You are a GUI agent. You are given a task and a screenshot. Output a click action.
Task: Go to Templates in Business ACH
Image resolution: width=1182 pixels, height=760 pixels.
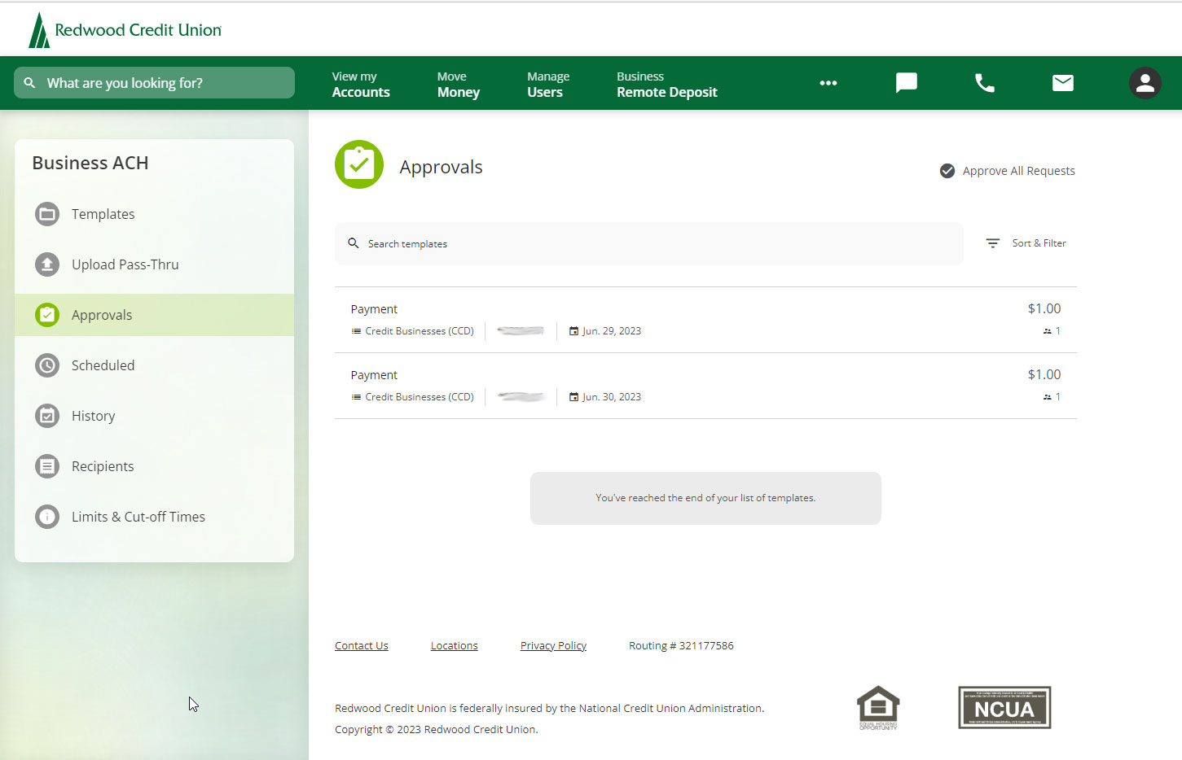[x=154, y=214]
